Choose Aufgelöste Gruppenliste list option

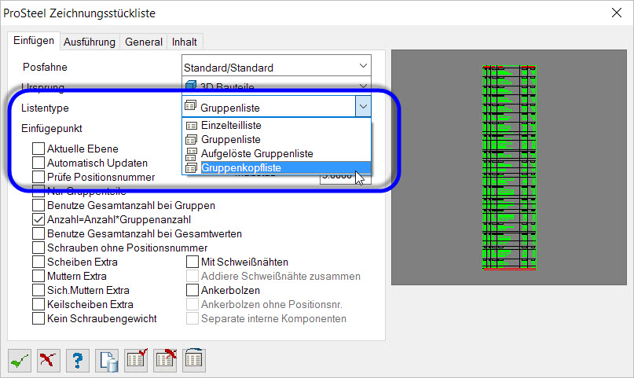(x=277, y=153)
